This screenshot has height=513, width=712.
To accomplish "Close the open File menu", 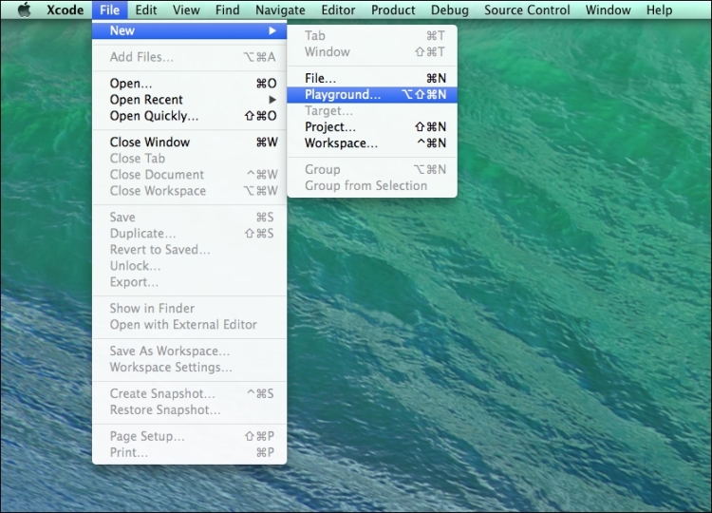I will tap(109, 9).
